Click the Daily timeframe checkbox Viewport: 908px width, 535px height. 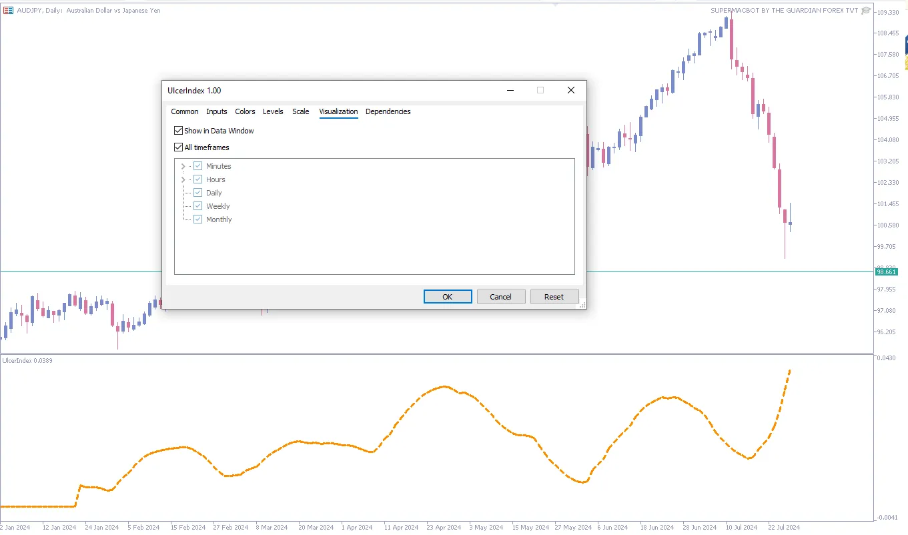tap(197, 193)
